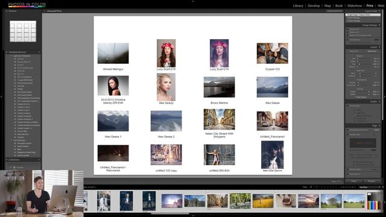Collapse the left panel group using edge arrow
This screenshot has height=217, width=386.
(1, 96)
